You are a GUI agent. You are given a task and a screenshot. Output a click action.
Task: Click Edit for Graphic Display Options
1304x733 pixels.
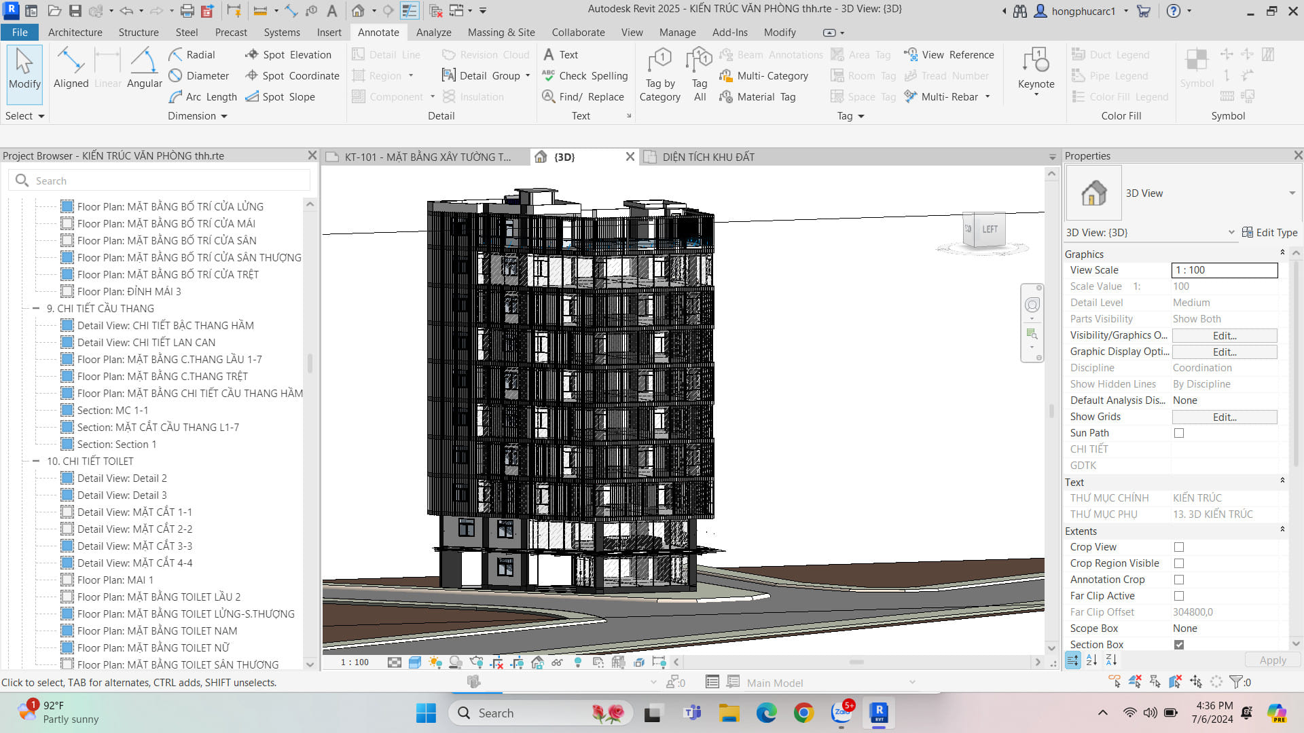tap(1225, 352)
